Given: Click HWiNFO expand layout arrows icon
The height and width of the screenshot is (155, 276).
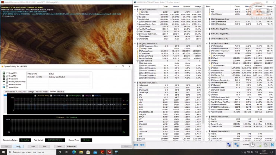Looking at the screenshot, I should [x=136, y=145].
